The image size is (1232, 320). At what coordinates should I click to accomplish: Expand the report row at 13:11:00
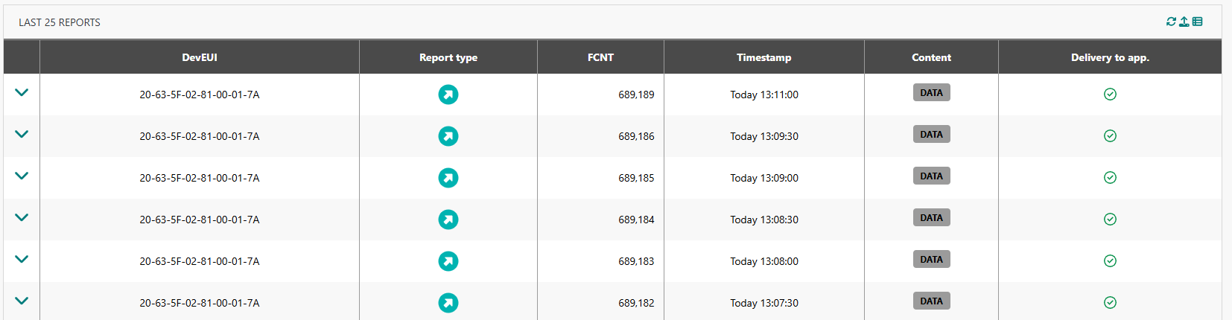pos(22,93)
